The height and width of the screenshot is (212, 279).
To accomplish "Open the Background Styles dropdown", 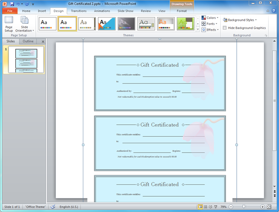I will [240, 20].
